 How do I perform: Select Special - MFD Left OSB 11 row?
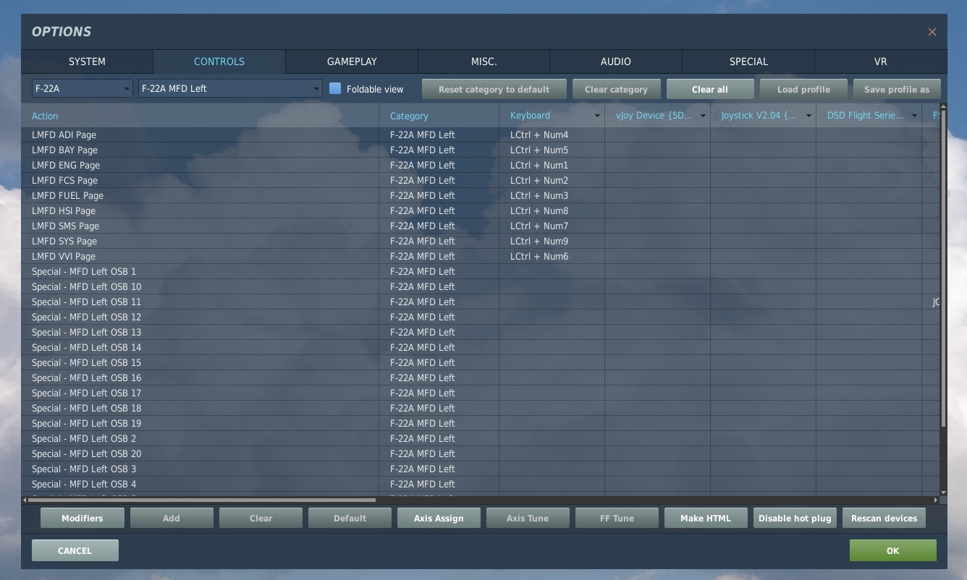(480, 302)
